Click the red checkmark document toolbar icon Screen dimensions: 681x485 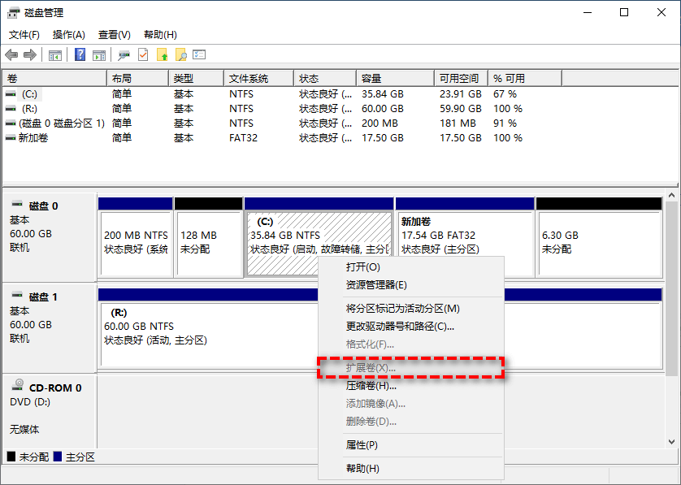tap(143, 55)
